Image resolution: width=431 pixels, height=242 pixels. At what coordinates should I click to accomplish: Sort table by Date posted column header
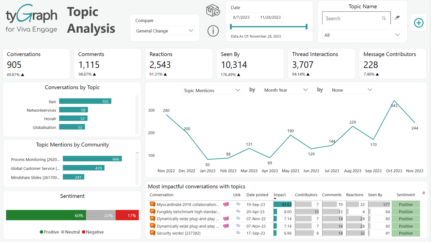(257, 195)
